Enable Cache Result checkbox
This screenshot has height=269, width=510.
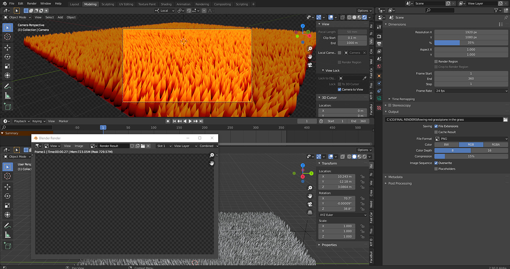click(x=436, y=132)
